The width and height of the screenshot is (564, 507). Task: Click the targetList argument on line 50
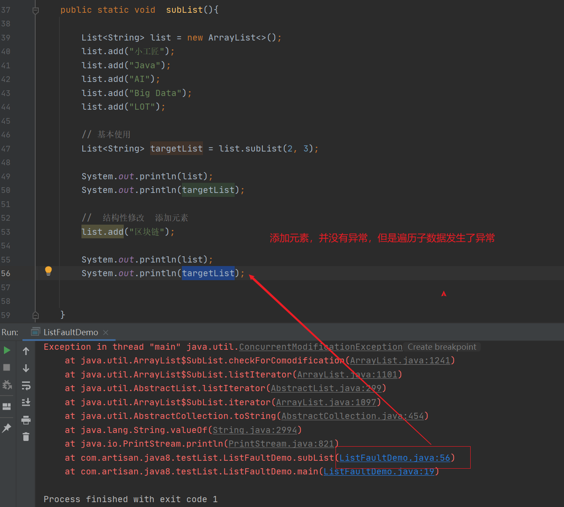tap(208, 190)
